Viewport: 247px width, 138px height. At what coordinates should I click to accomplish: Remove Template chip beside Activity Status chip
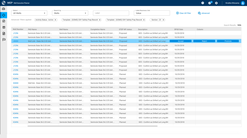[100, 20]
